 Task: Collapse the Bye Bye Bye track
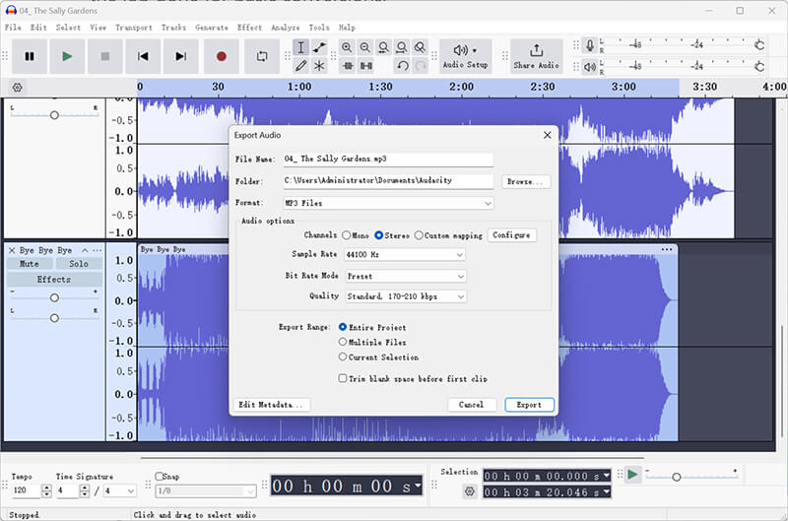click(85, 250)
